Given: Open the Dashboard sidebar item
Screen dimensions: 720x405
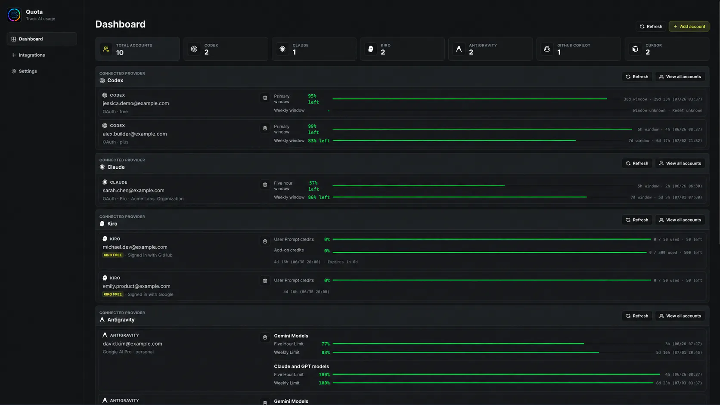Looking at the screenshot, I should tap(42, 39).
